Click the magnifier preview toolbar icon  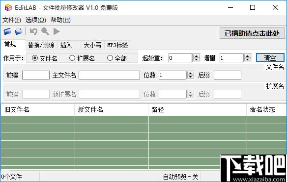pyautogui.click(x=45, y=31)
